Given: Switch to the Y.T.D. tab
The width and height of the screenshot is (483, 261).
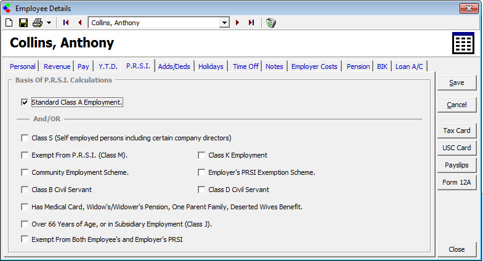Looking at the screenshot, I should (x=108, y=66).
